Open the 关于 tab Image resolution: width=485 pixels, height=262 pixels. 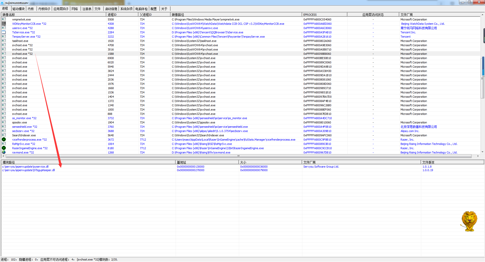(x=164, y=9)
